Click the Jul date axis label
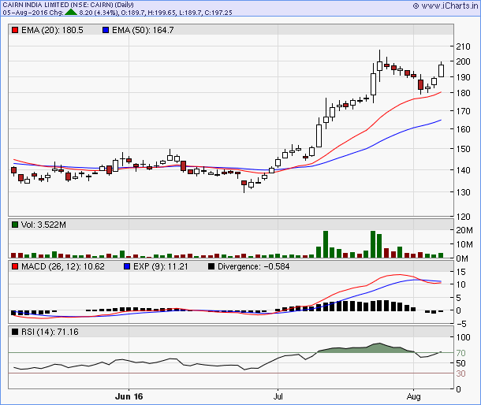The height and width of the screenshot is (405, 481). point(278,396)
